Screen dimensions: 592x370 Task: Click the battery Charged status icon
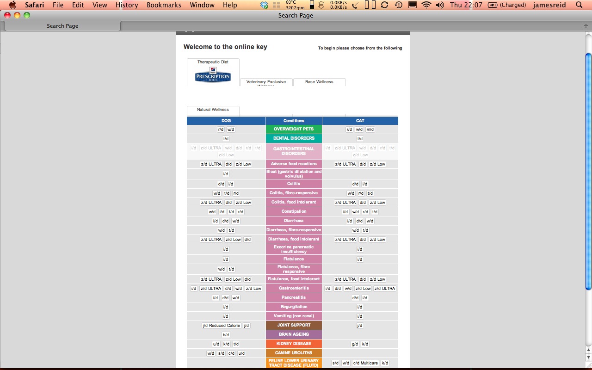[x=506, y=5]
